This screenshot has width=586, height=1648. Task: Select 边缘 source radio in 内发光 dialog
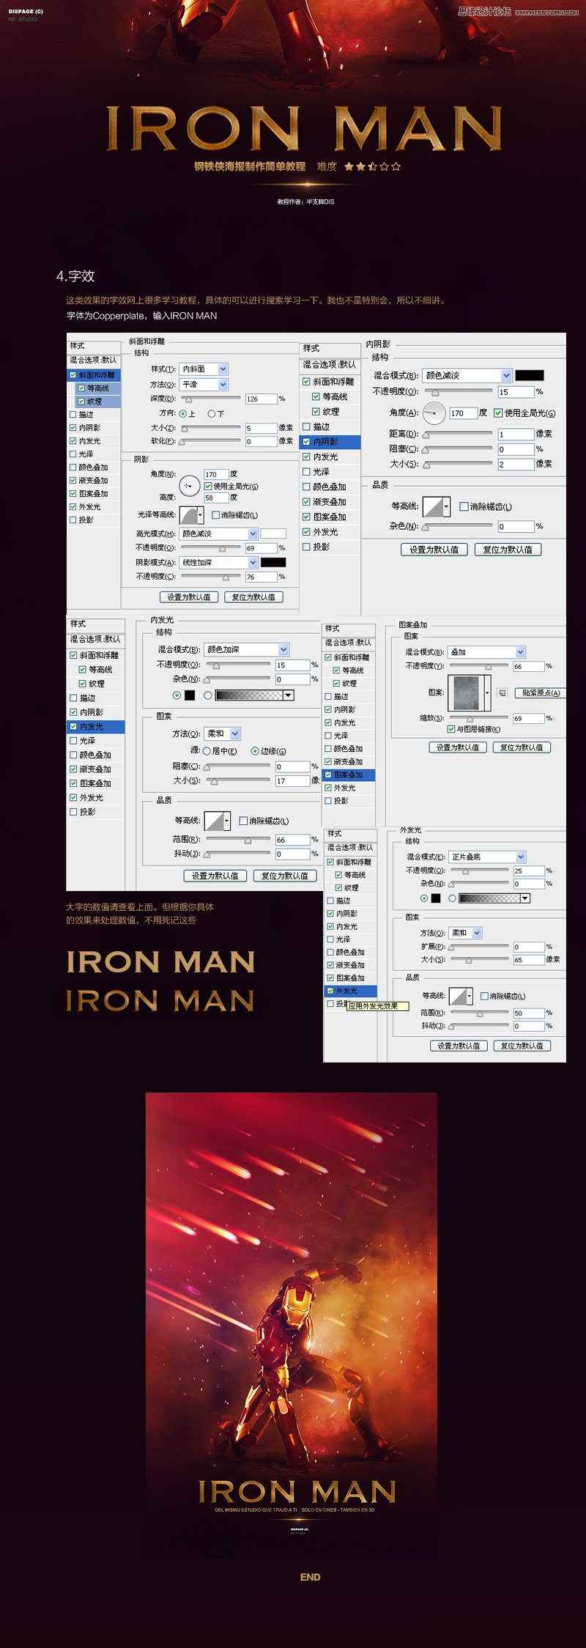[255, 751]
